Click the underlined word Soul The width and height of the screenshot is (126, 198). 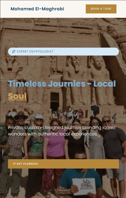[17, 96]
